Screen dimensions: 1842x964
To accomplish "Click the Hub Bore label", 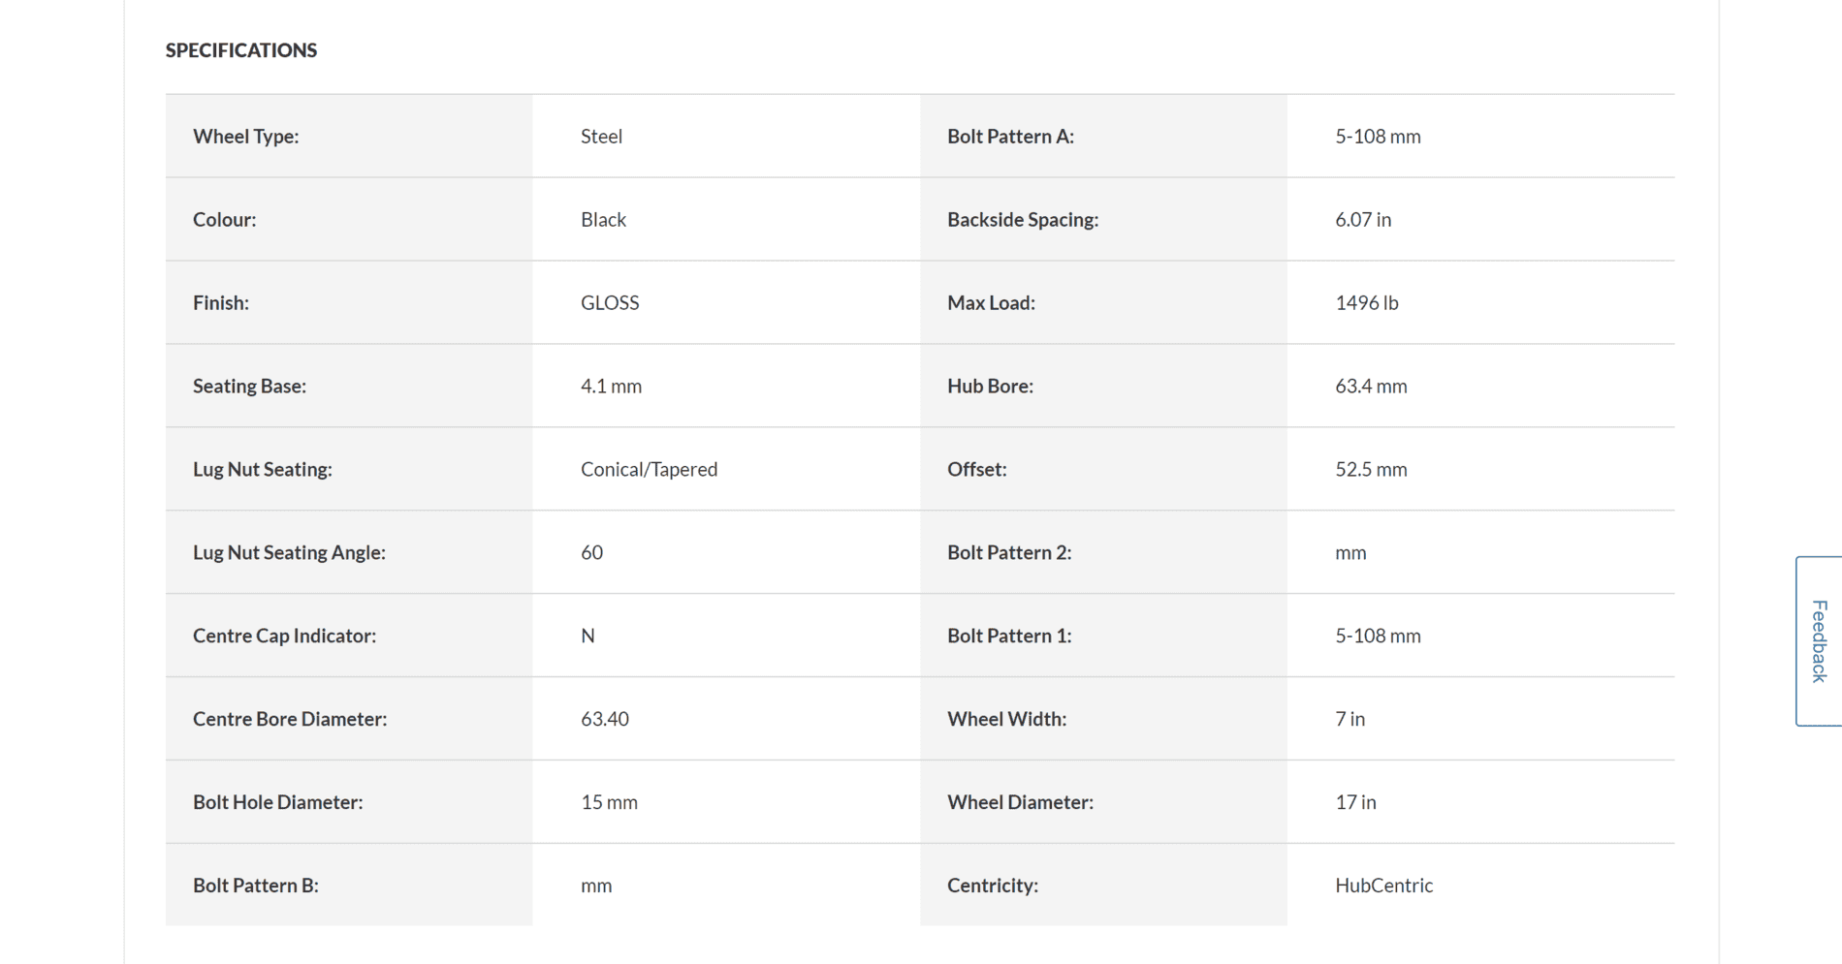I will 990,387.
